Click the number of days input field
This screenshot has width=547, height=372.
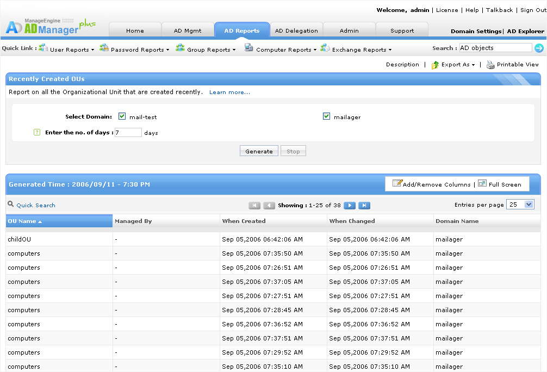pos(128,133)
